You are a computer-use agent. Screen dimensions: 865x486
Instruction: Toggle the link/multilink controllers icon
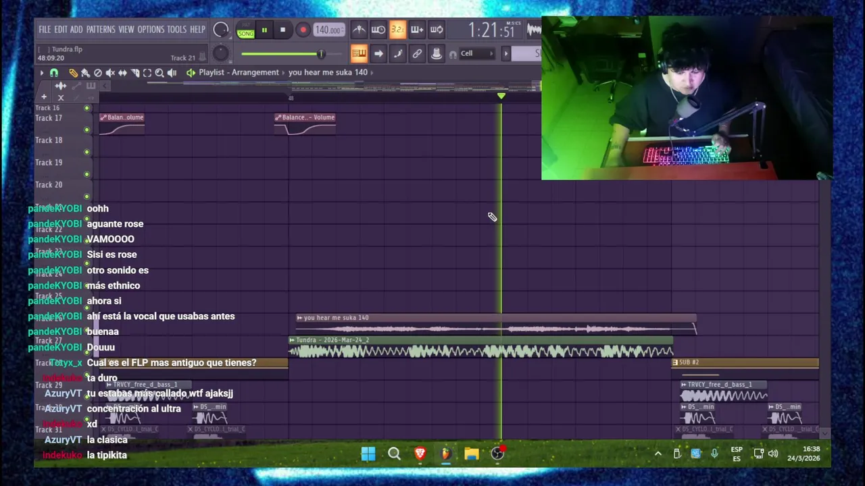(x=417, y=54)
